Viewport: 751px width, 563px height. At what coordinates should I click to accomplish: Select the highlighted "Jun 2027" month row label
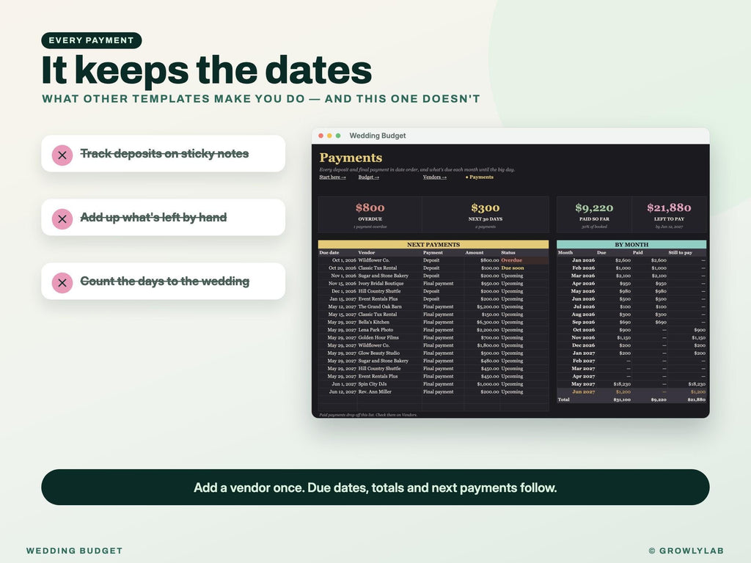(x=583, y=391)
